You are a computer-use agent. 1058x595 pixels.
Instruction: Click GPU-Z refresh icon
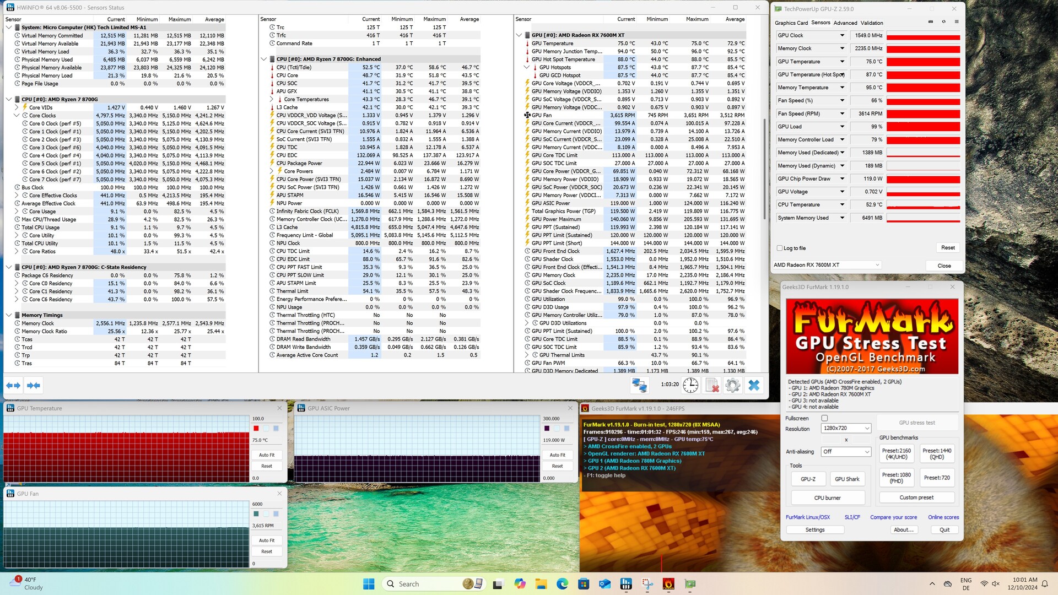click(943, 22)
